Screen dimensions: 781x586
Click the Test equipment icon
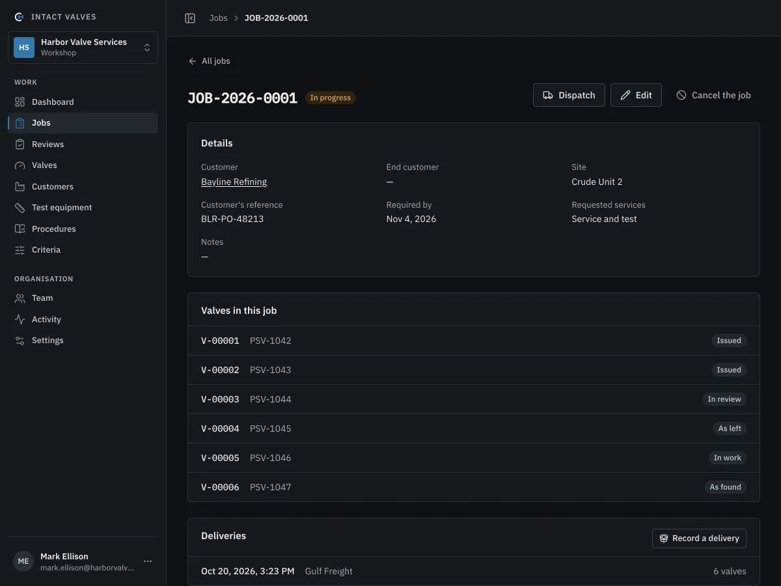pos(20,208)
